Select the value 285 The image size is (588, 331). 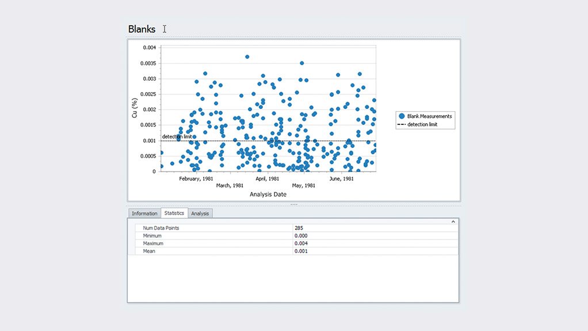pos(299,228)
